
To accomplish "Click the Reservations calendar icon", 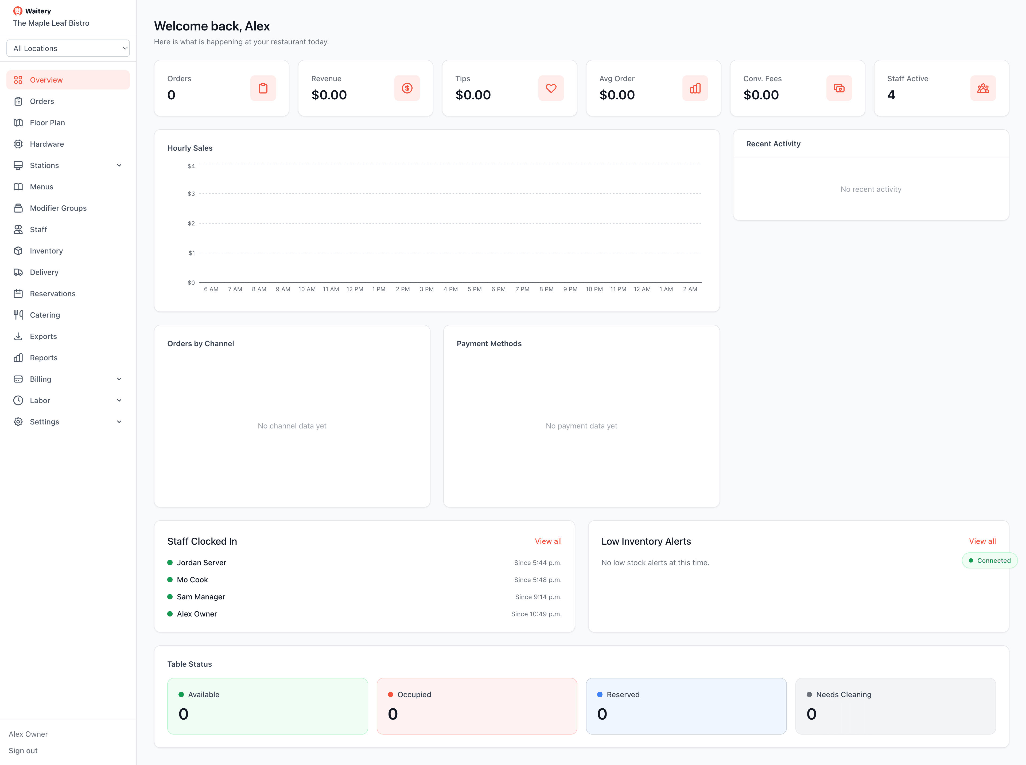I will pyautogui.click(x=18, y=293).
